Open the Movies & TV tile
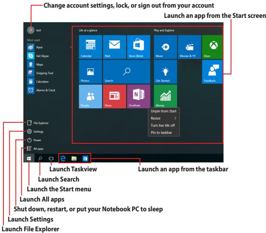Viewport: 266px width, 233px height. (190, 47)
